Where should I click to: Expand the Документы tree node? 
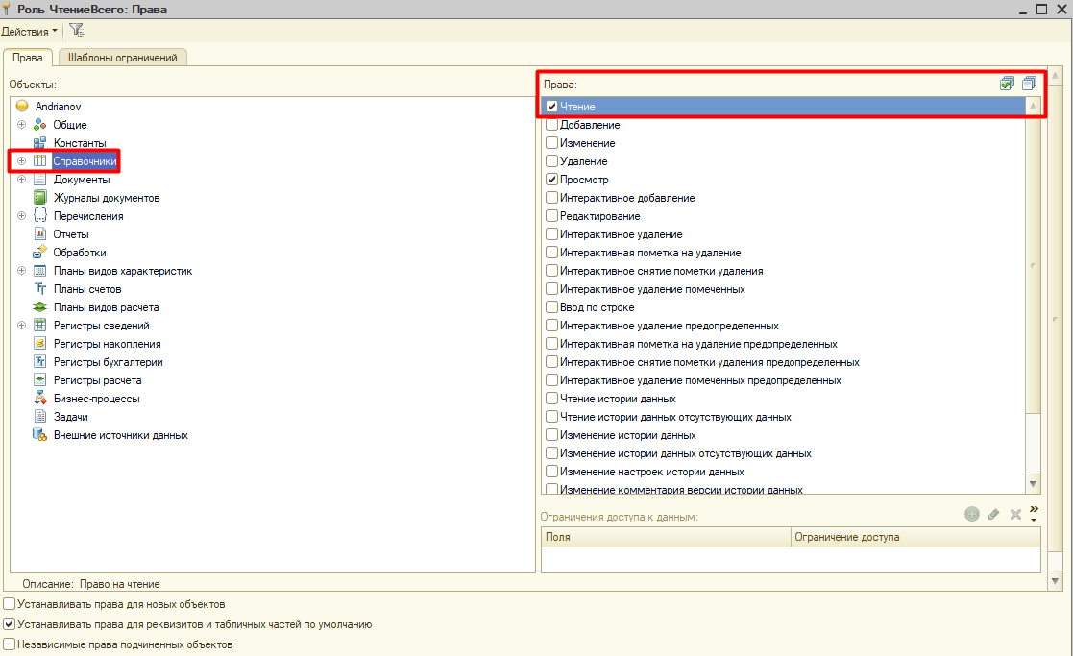[21, 180]
